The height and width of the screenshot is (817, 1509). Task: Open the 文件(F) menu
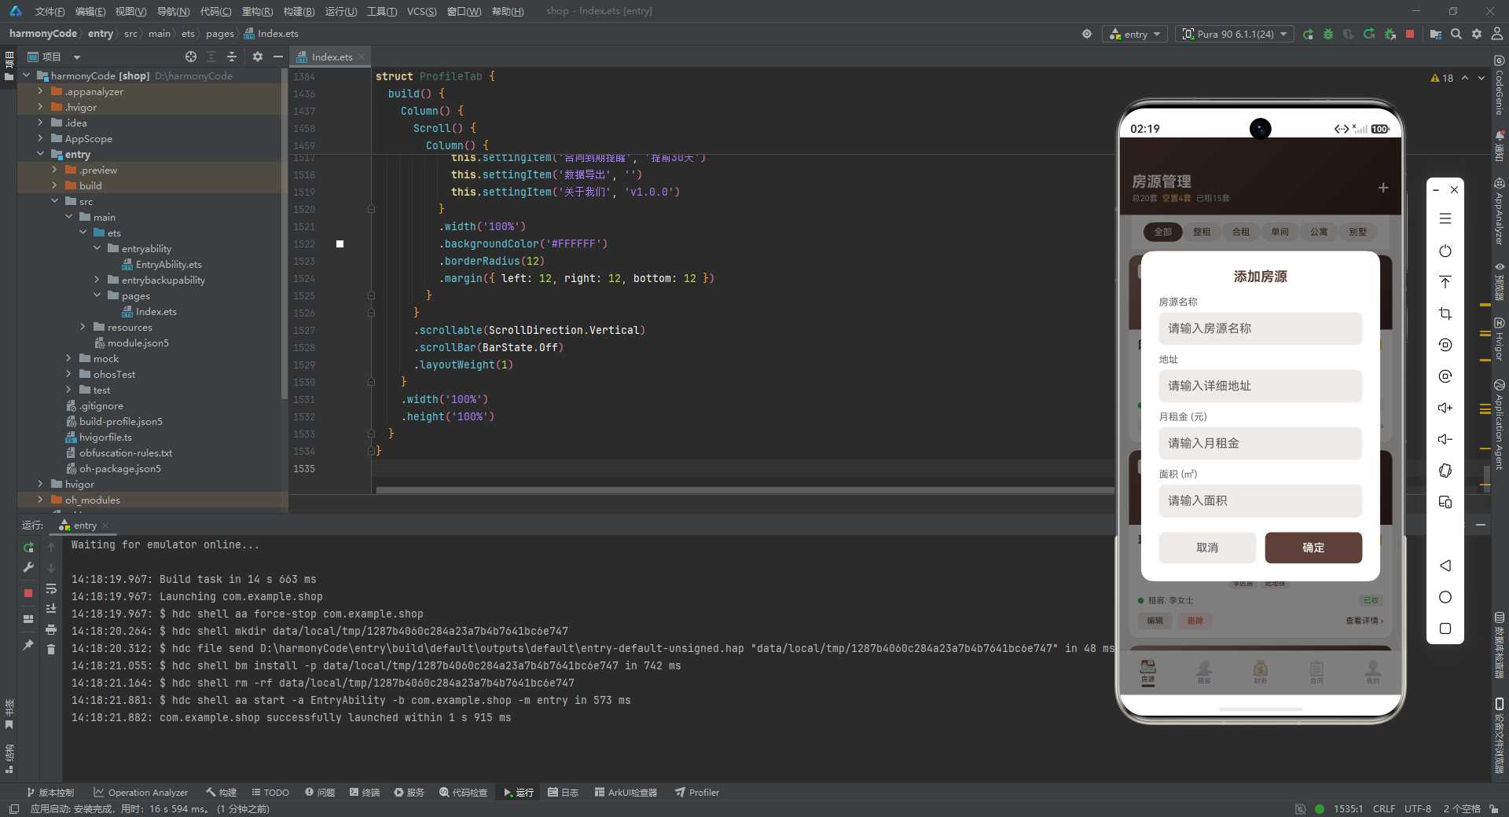tap(50, 11)
